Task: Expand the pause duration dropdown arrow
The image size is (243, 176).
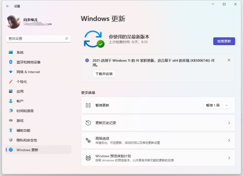Action: click(227, 105)
